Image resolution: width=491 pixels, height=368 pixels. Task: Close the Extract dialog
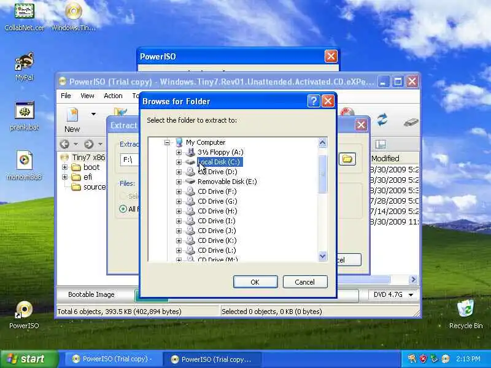pyautogui.click(x=361, y=125)
